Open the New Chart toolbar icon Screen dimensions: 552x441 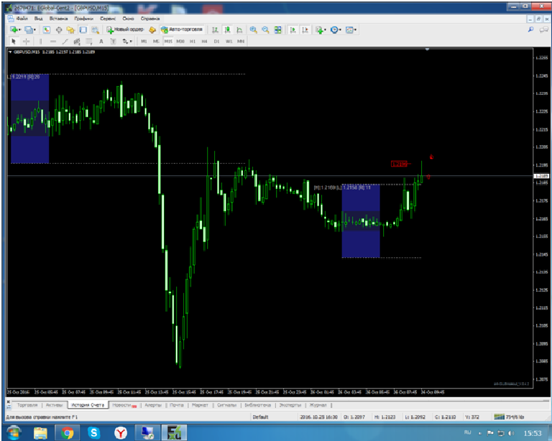(14, 30)
